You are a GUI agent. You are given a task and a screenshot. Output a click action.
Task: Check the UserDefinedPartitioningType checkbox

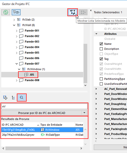(101, 84)
